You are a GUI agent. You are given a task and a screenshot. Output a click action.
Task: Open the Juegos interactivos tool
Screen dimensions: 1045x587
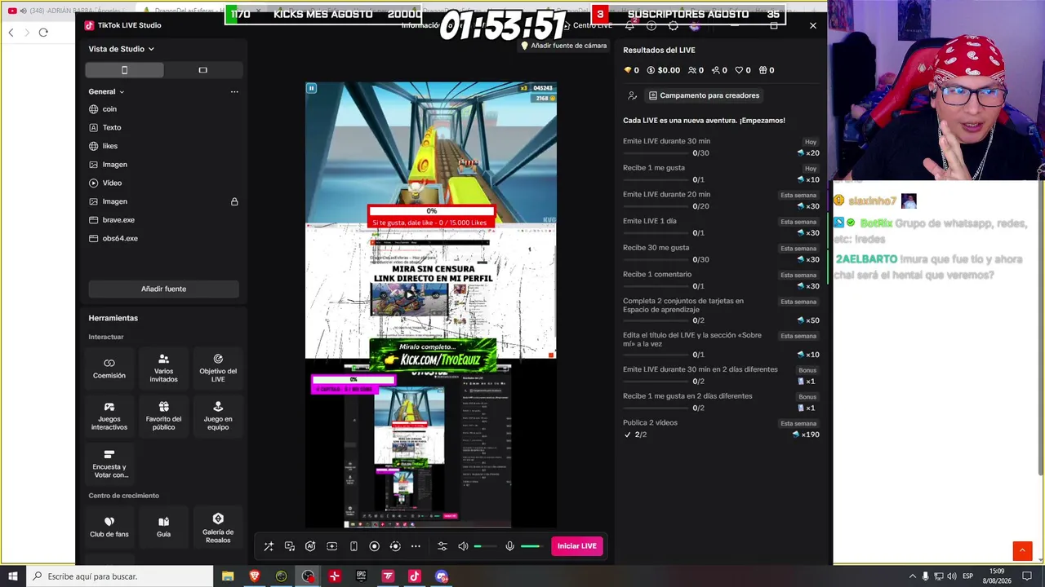(109, 417)
